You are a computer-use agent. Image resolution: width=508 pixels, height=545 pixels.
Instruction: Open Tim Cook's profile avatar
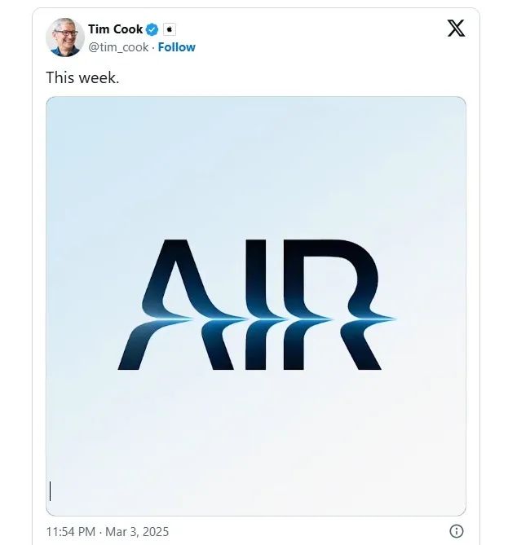[65, 37]
